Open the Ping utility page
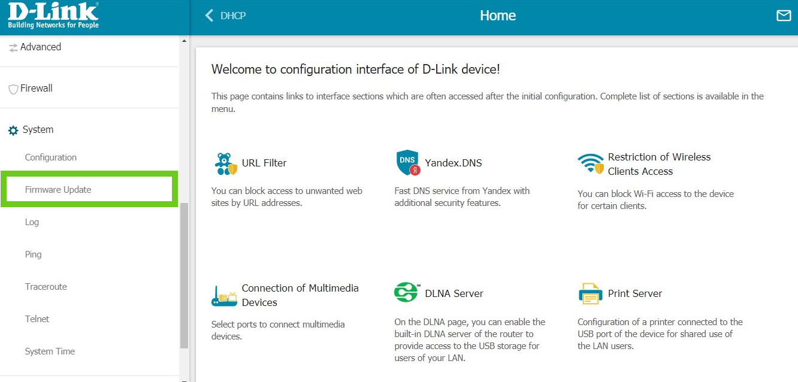The height and width of the screenshot is (382, 798). (33, 254)
